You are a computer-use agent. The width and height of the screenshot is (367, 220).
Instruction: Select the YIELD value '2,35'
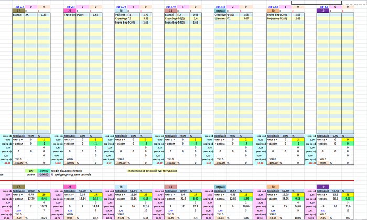[323, 218]
